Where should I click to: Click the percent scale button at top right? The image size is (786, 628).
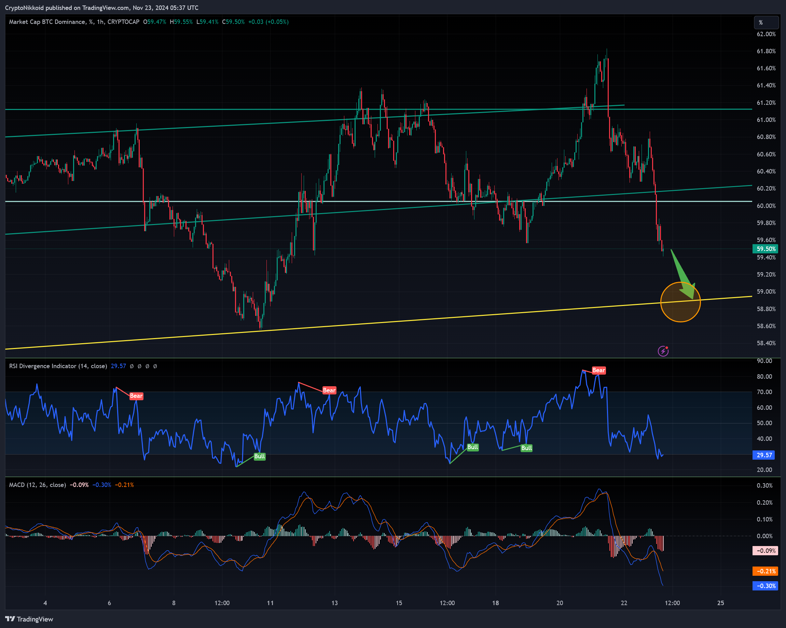click(x=766, y=23)
